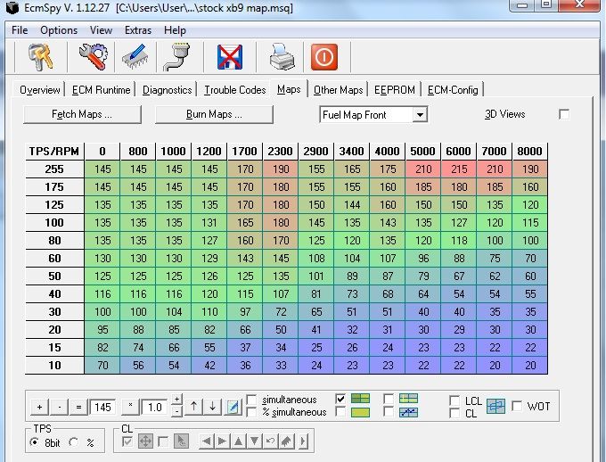This screenshot has height=462, width=606.
Task: Click the serial cable connect icon
Action: [x=178, y=57]
